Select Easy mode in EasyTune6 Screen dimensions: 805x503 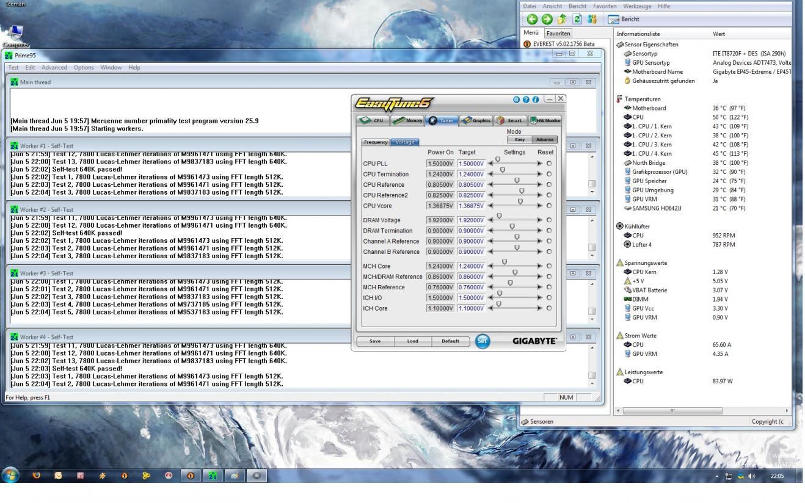pyautogui.click(x=520, y=140)
